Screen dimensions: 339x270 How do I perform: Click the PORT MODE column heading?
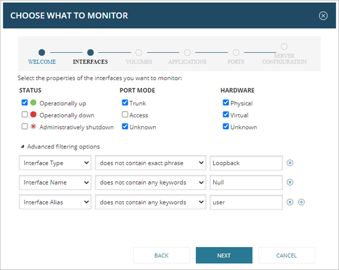[138, 90]
